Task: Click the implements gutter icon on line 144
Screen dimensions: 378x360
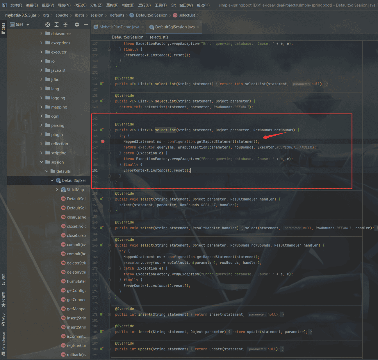Action: [x=101, y=130]
